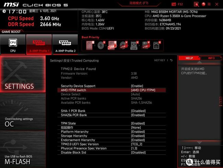Switch to EZ mode via 简易模式 (F7)
The image size is (223, 168).
139,3
